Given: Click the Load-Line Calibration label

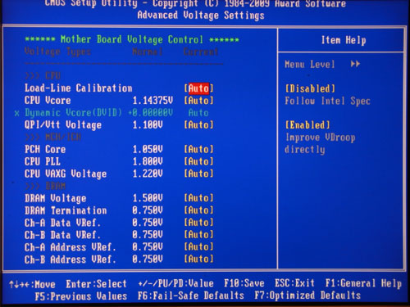Looking at the screenshot, I should click(x=79, y=88).
